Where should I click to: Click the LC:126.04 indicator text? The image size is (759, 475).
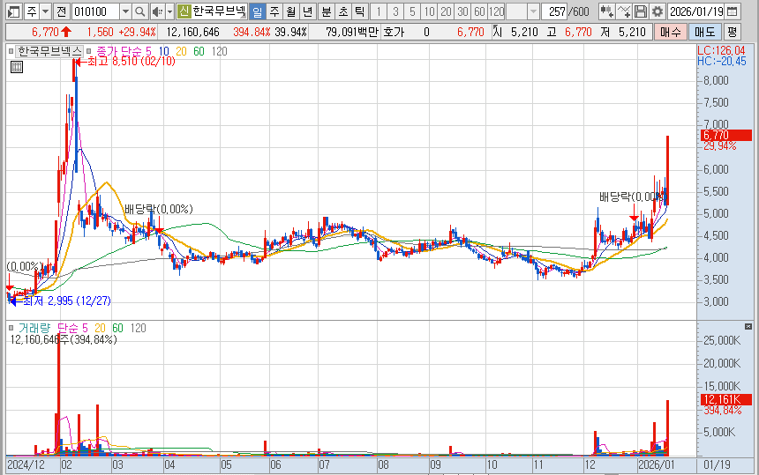pos(721,50)
